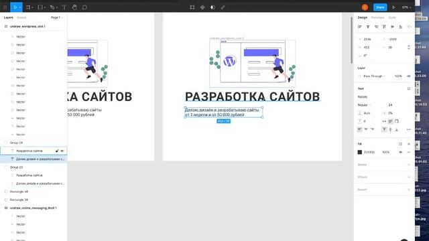Open Frame tool dropdown arrow
429x241 pixels.
33,7
